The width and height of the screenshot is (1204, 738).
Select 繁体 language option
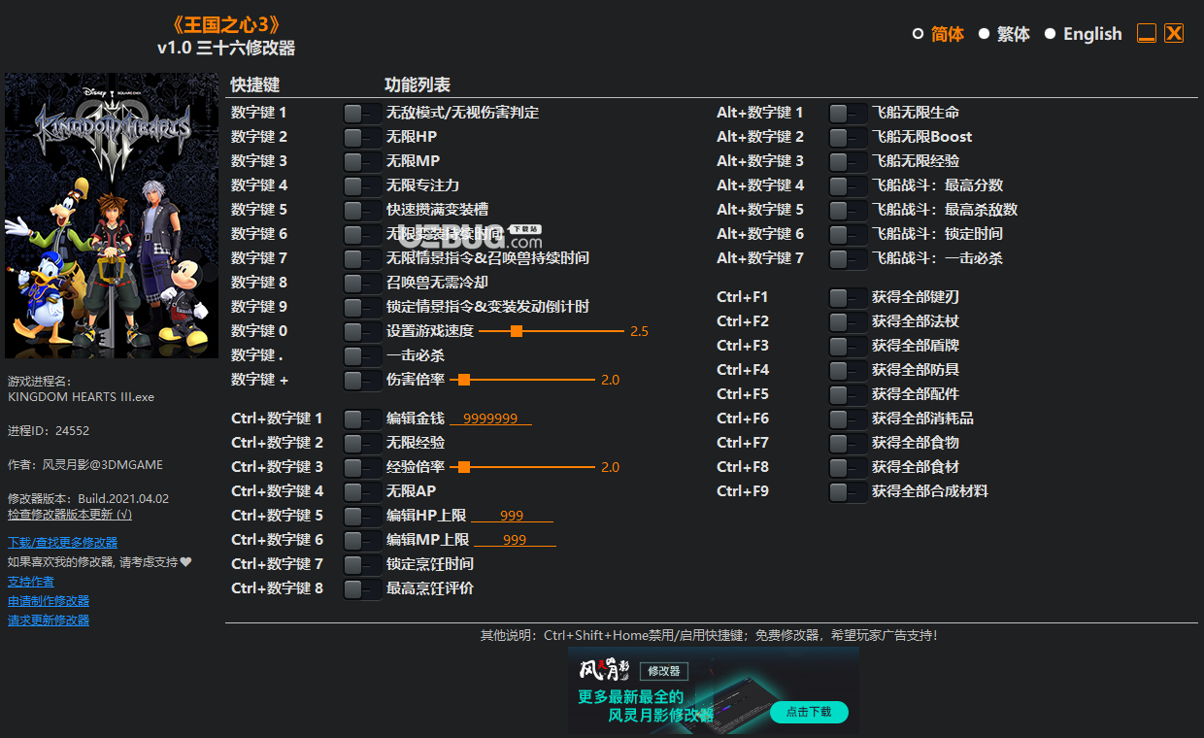pos(984,34)
